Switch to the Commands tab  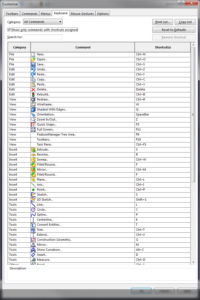click(x=30, y=14)
